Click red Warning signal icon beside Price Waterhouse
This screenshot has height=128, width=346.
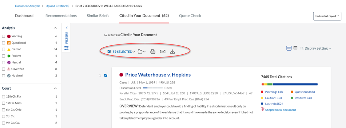click(x=121, y=75)
